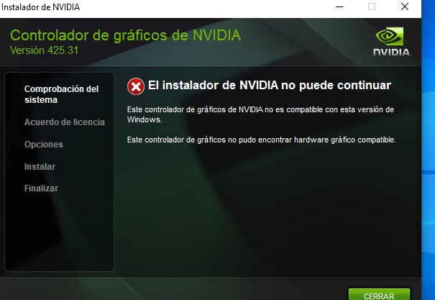Choose the Finalizar step in the sidebar
Screen dimensions: 435x300
41,188
